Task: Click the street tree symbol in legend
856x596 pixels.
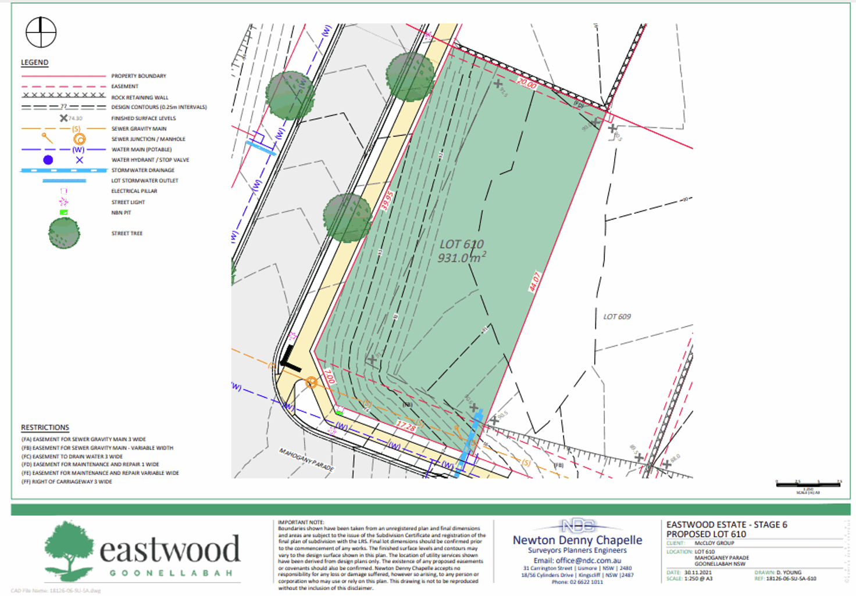Action: click(64, 234)
